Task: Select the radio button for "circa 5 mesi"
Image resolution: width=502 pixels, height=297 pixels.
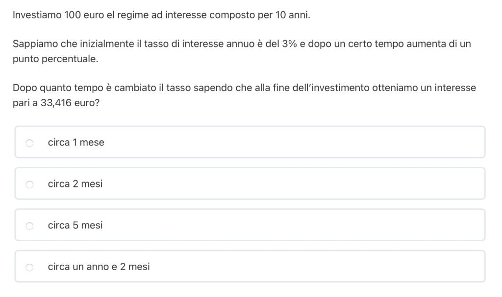Action: tap(29, 226)
